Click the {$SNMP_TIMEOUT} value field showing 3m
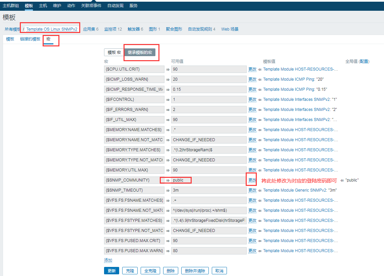The height and width of the screenshot is (276, 384). coord(209,190)
